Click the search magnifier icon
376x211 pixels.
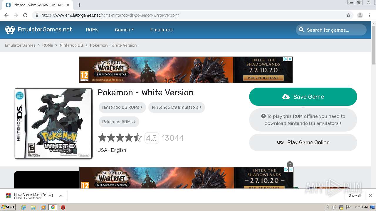[301, 30]
